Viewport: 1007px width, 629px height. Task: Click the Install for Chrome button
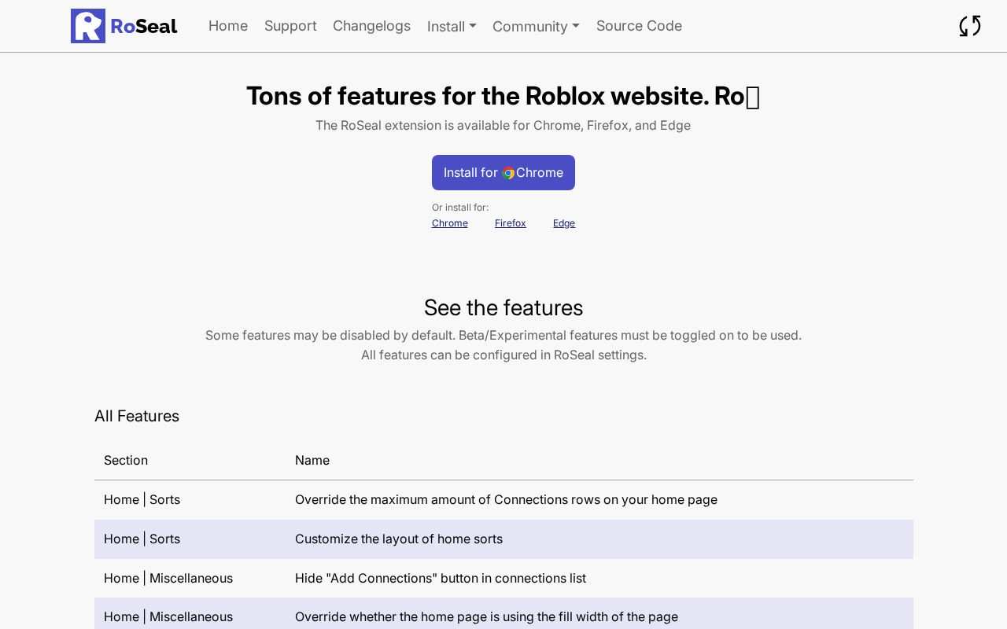[503, 172]
